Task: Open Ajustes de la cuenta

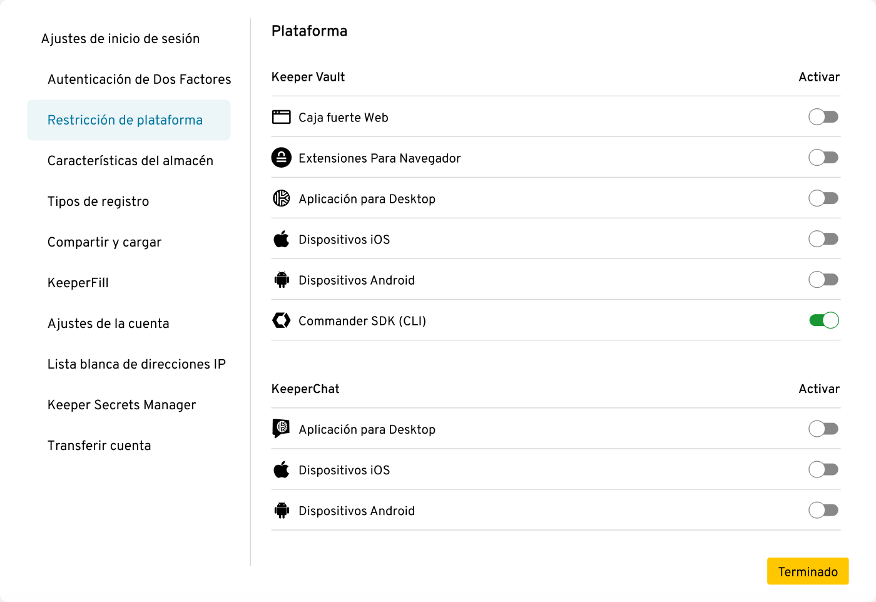Action: click(108, 324)
